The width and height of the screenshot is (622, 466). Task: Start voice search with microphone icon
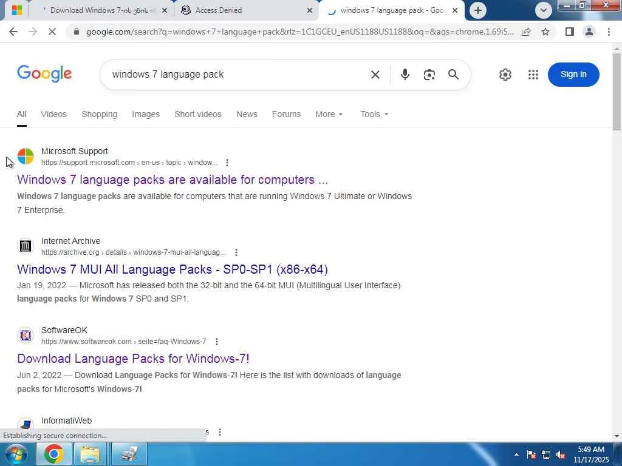(405, 75)
